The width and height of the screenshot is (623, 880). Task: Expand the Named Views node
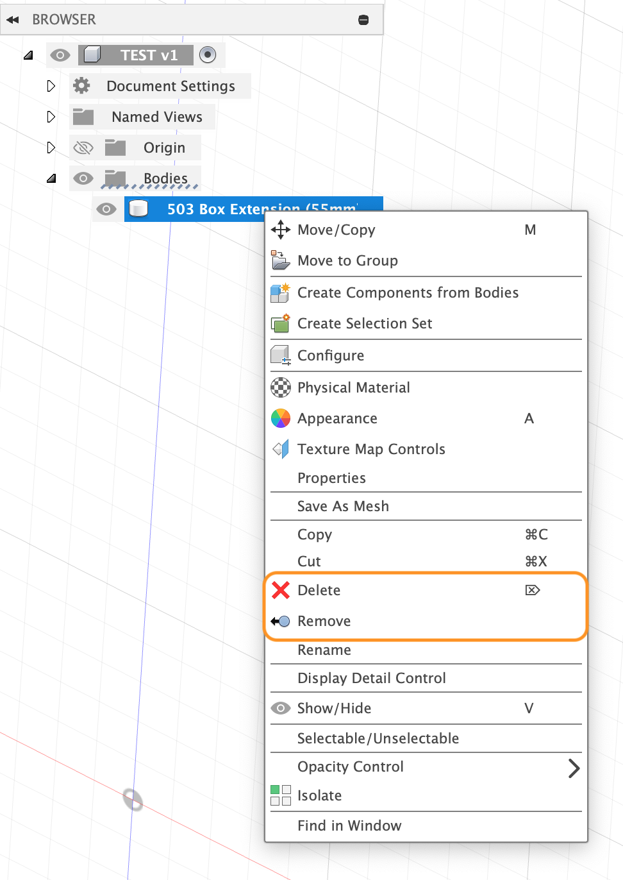coord(51,117)
